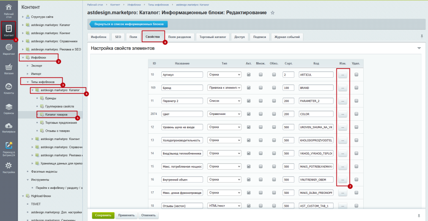428x221 pixels.
Task: Click the name field containing Артикул
Action: tap(182, 74)
